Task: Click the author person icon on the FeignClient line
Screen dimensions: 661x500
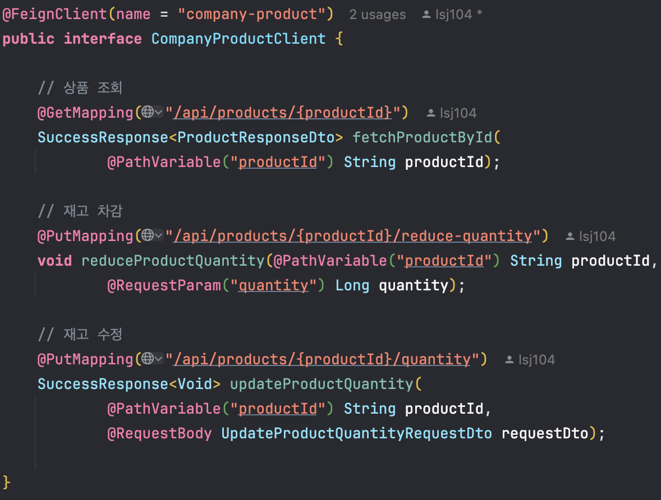Action: [x=427, y=15]
